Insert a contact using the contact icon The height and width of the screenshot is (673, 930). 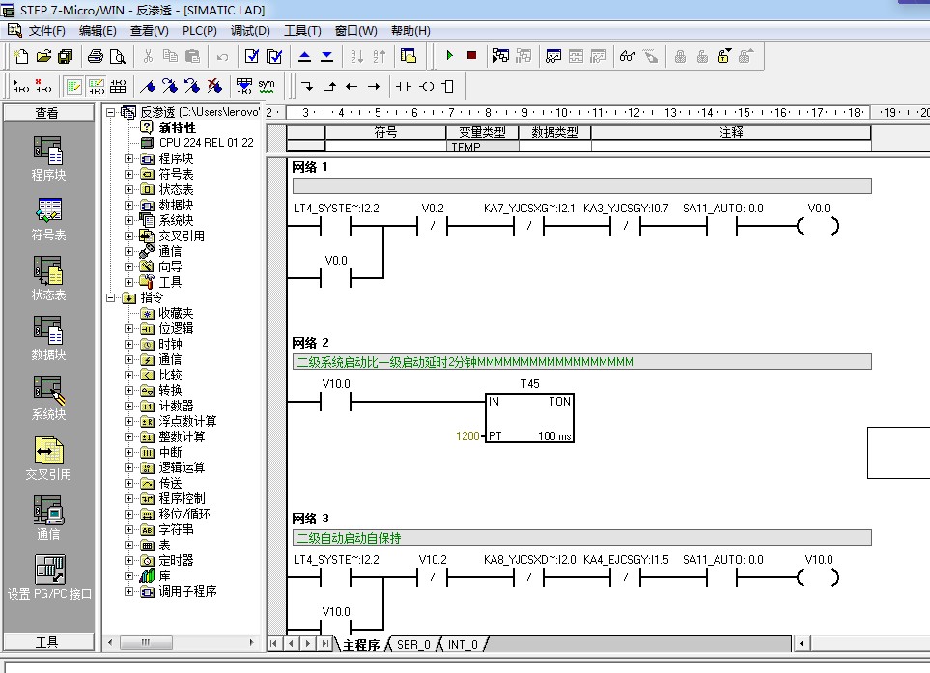[x=404, y=87]
